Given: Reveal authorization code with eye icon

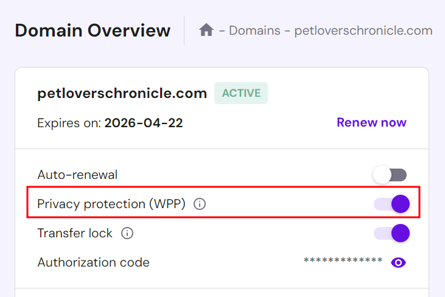Looking at the screenshot, I should click(x=399, y=262).
